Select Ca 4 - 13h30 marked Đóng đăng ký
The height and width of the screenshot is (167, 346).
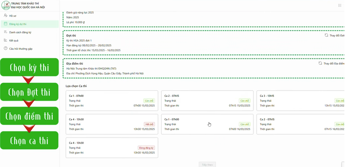(112, 148)
